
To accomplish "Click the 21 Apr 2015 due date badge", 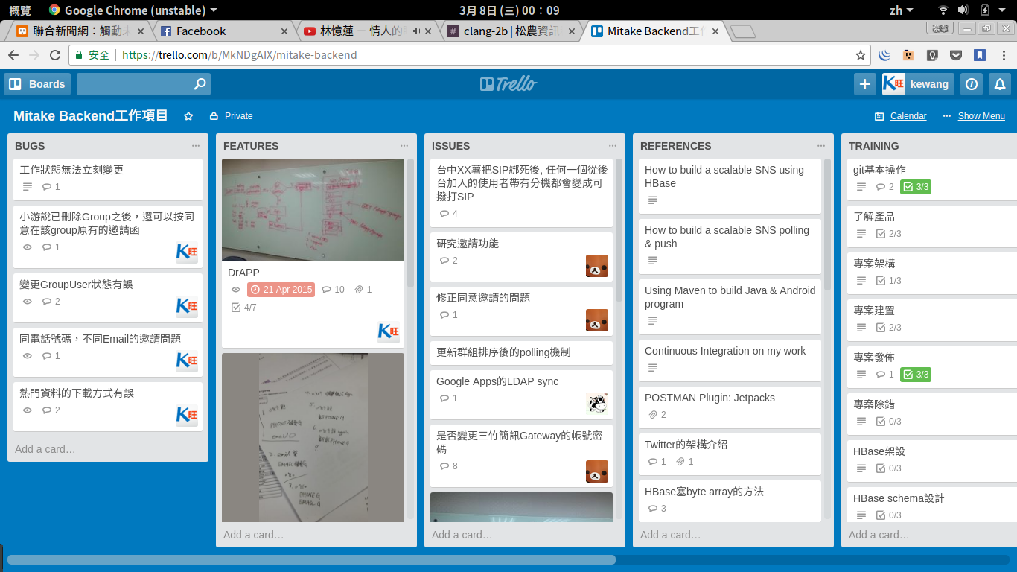I will [281, 290].
